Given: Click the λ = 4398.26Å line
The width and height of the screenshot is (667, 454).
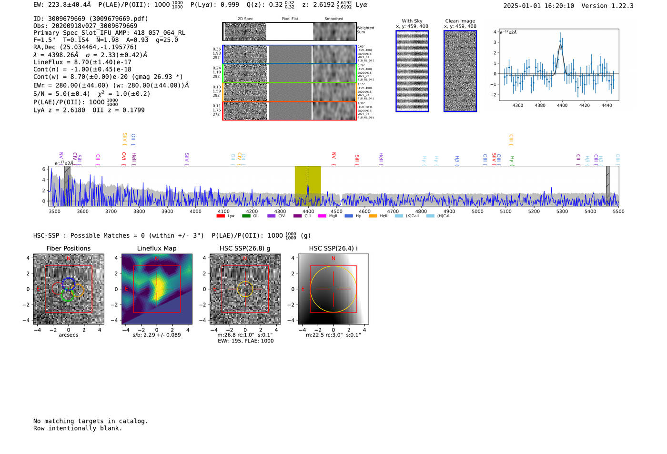Looking at the screenshot, I should [x=91, y=55].
